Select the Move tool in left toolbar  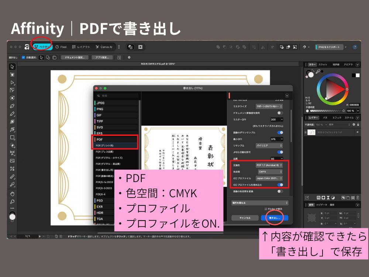pos(12,66)
